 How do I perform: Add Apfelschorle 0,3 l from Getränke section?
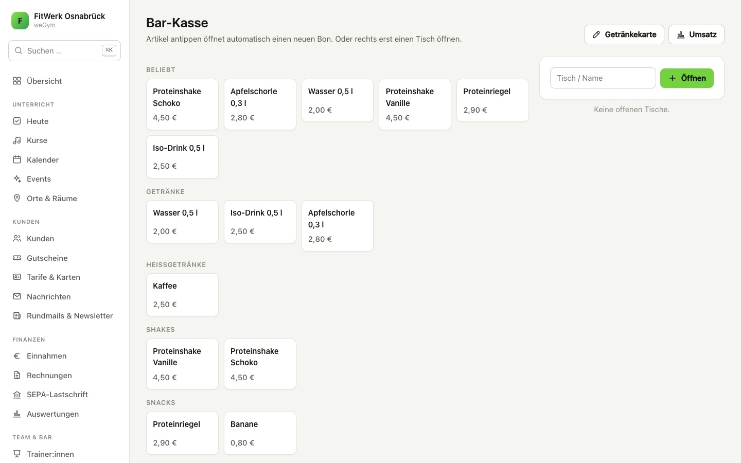(x=338, y=226)
